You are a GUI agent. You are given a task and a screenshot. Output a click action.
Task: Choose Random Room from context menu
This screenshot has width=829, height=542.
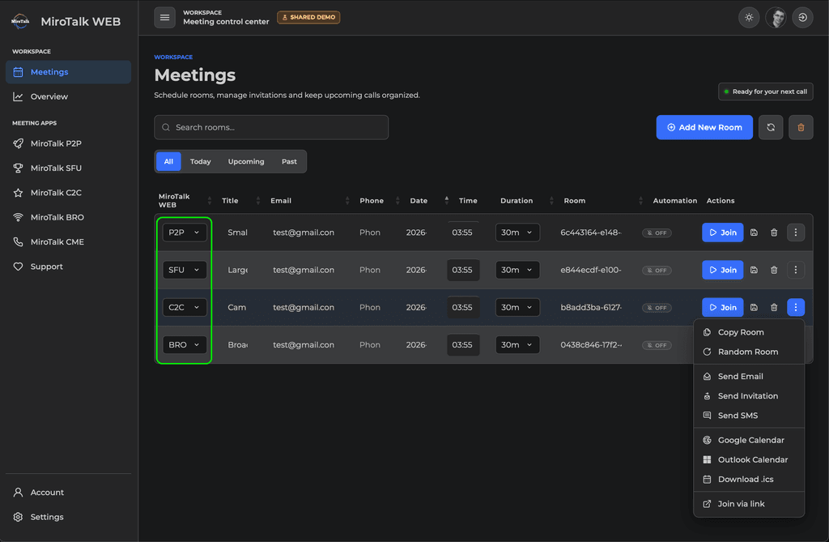pos(749,352)
